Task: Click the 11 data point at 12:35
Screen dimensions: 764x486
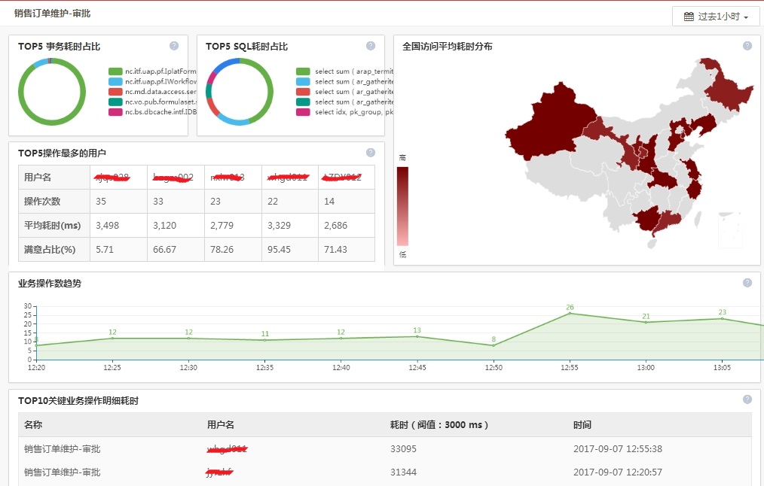Action: [265, 340]
